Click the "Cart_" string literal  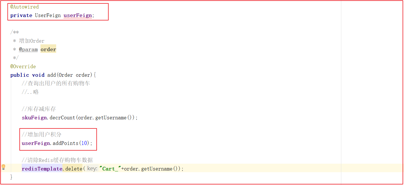[110, 169]
